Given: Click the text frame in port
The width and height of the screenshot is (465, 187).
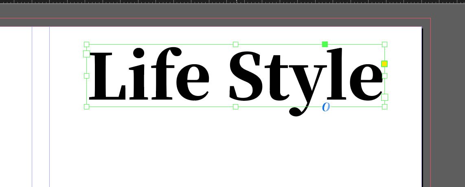Looking at the screenshot, I should pyautogui.click(x=86, y=54).
